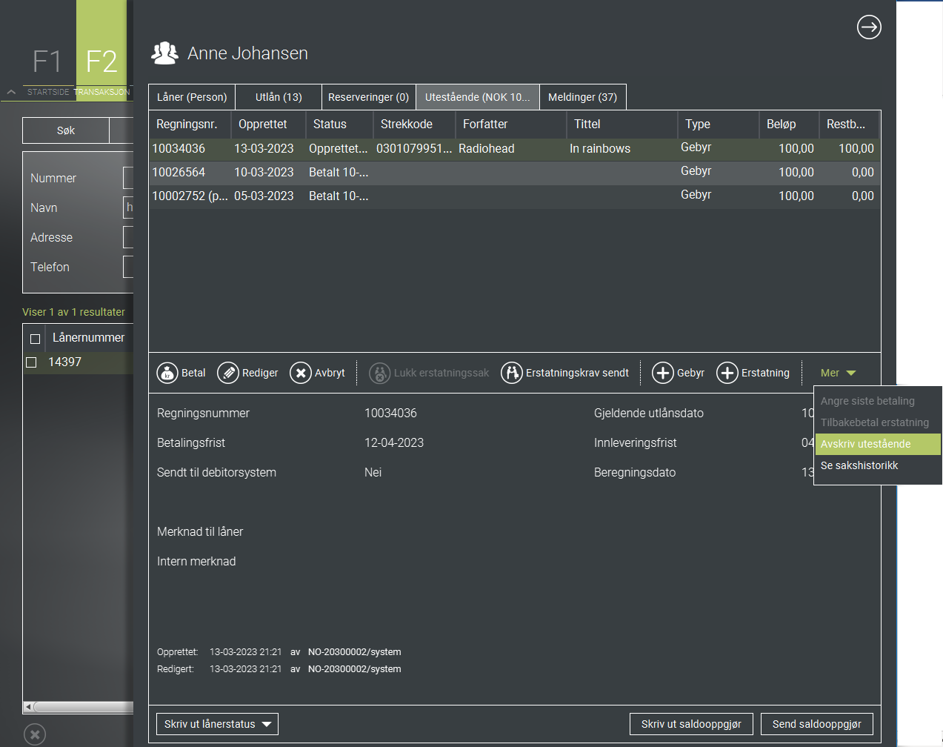Image resolution: width=943 pixels, height=747 pixels.
Task: Select Avskriv utestående from menu
Action: click(x=878, y=444)
